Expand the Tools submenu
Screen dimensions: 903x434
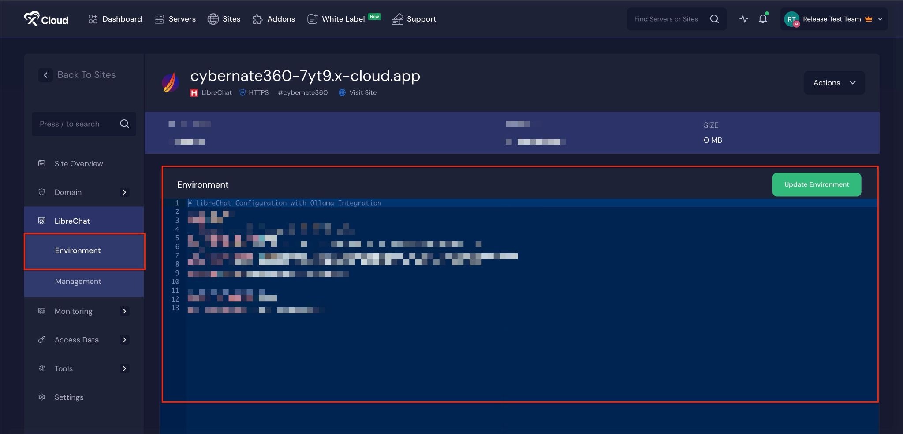pyautogui.click(x=124, y=368)
